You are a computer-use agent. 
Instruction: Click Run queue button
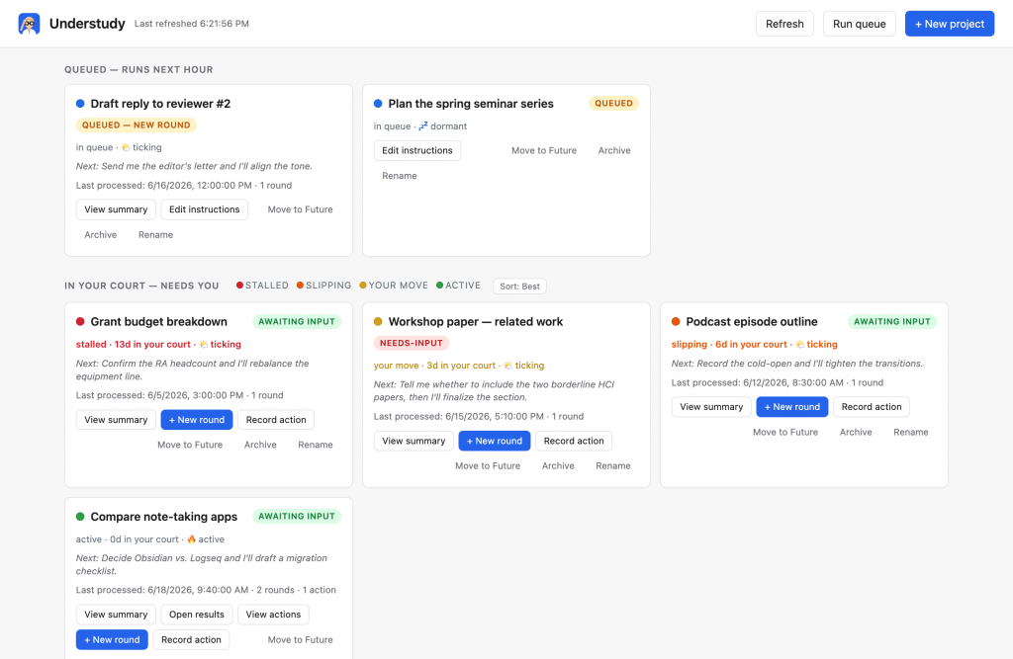(x=859, y=24)
